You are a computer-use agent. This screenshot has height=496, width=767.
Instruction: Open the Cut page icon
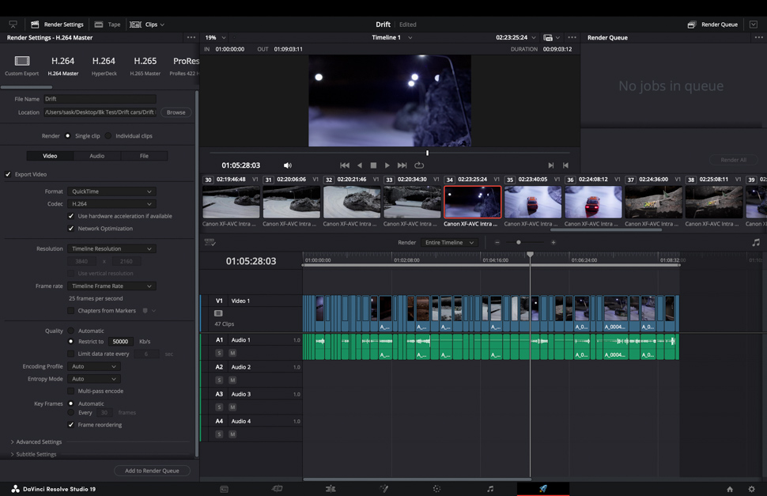[x=278, y=489]
